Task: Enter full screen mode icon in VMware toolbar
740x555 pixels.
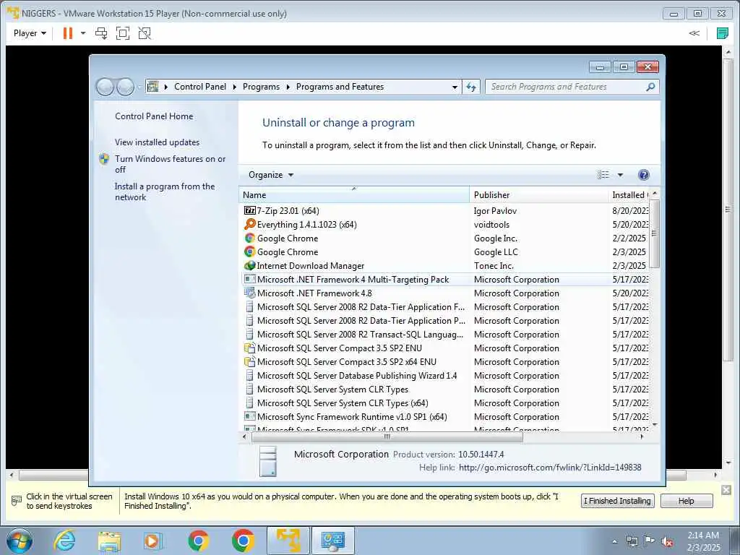Action: coord(123,33)
